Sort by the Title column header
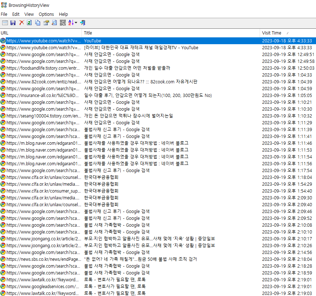 point(171,33)
